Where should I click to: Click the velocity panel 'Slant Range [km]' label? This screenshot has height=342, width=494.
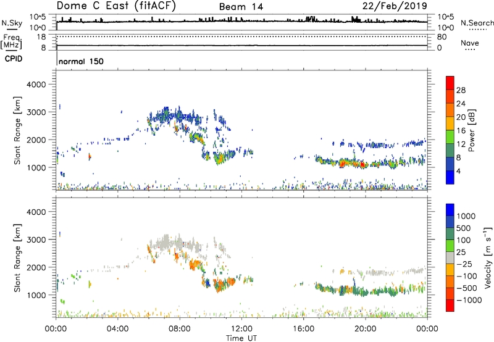pos(17,257)
